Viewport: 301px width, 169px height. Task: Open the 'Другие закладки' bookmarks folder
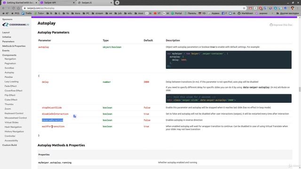coord(287,14)
